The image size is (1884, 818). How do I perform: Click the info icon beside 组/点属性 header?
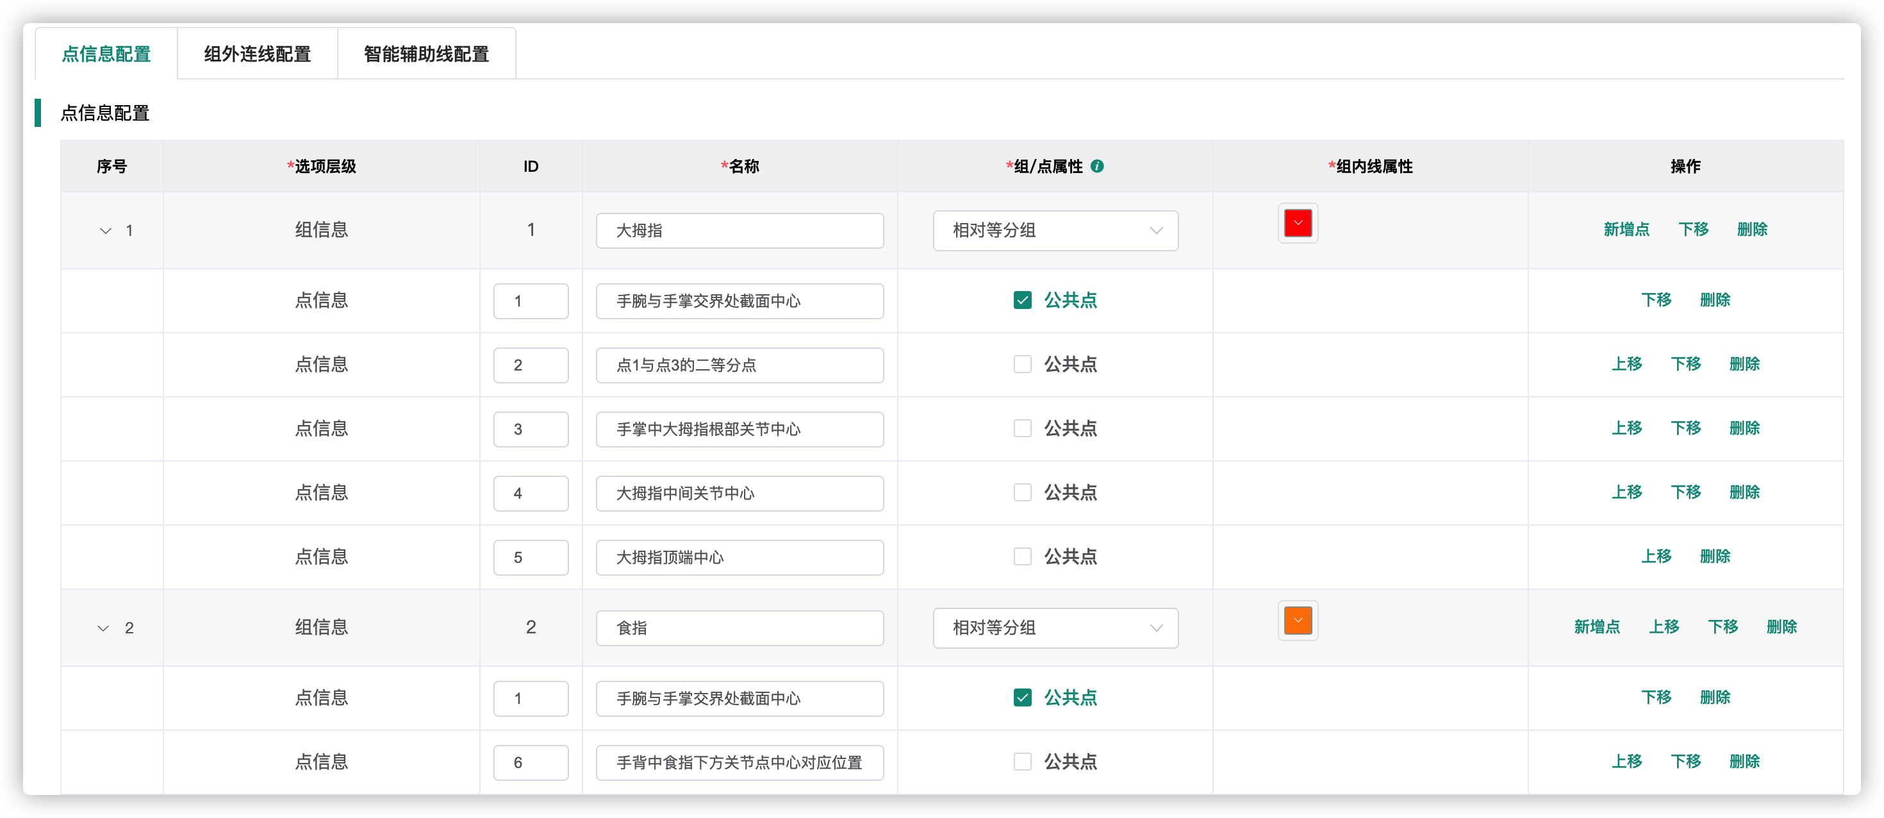pos(1097,166)
